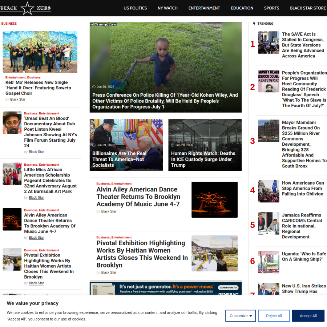Open the large Alvin Ailey dancers image
The width and height of the screenshot is (327, 327).
[x=214, y=199]
